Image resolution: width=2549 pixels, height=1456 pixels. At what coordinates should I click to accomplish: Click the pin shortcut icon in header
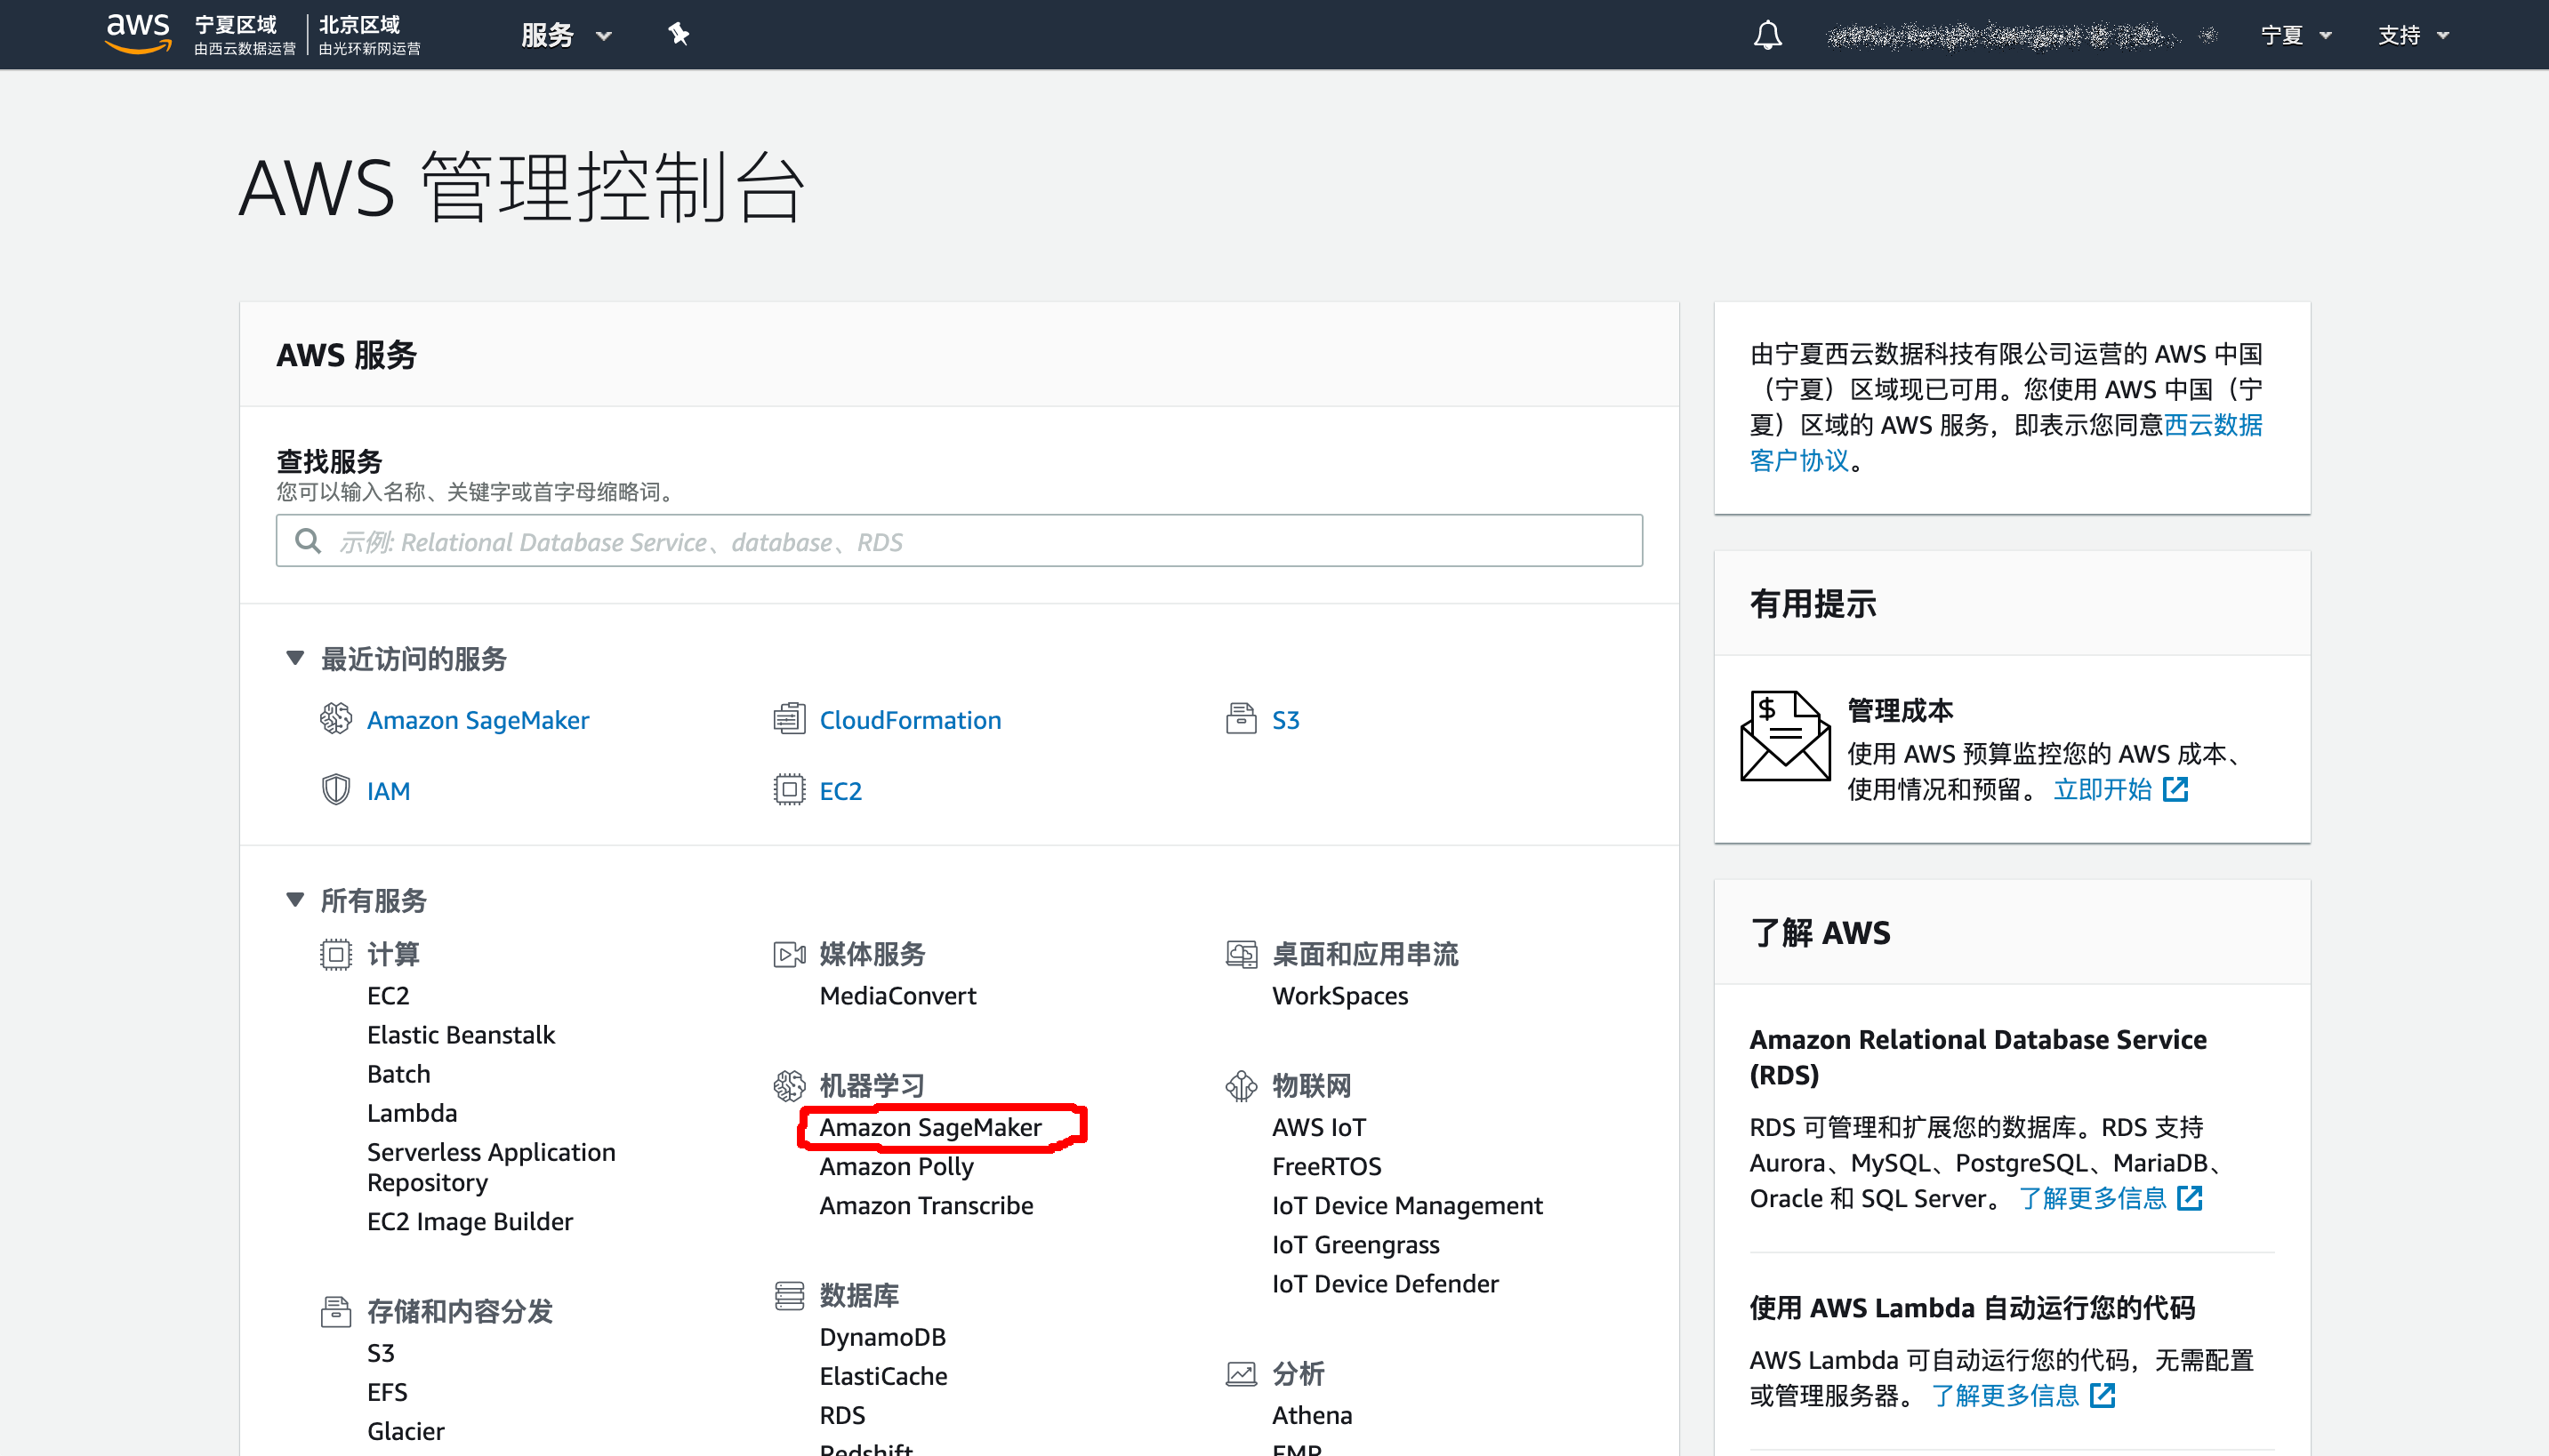click(679, 35)
